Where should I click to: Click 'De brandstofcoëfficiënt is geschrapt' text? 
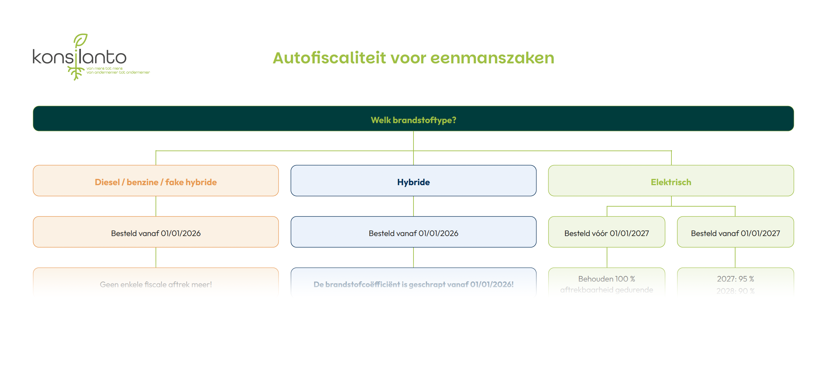[x=379, y=284]
